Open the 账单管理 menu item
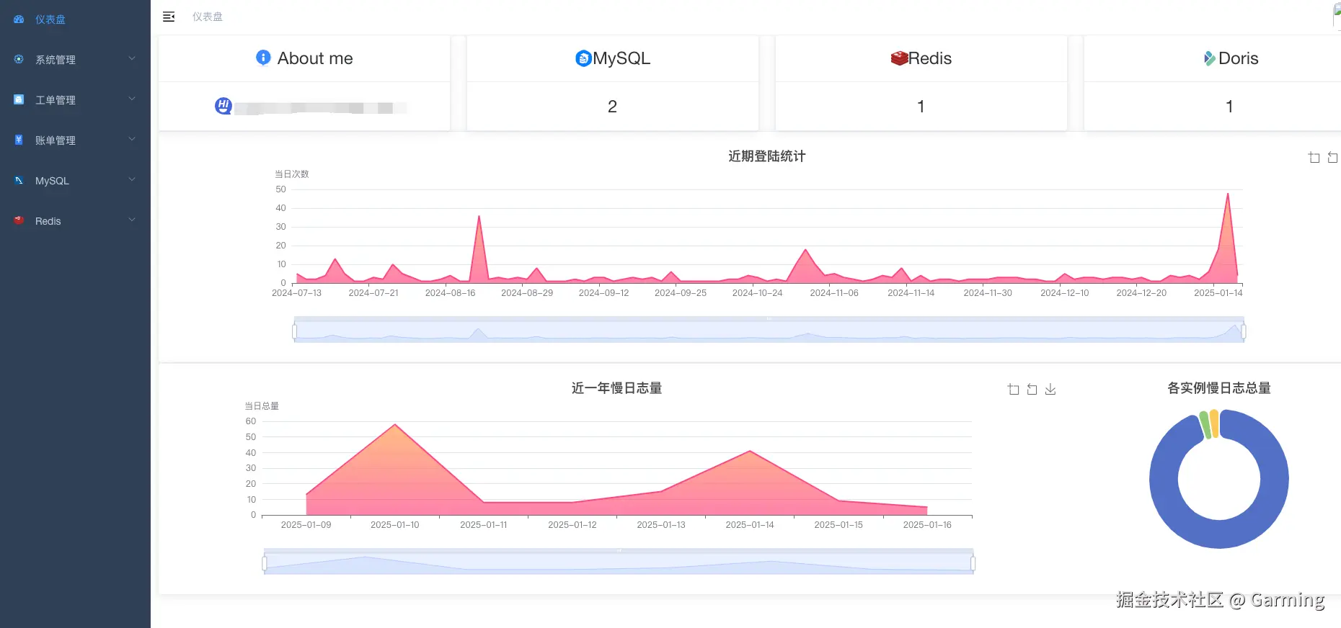This screenshot has width=1341, height=628. point(75,140)
